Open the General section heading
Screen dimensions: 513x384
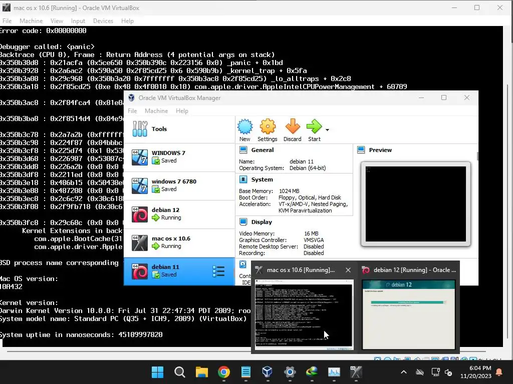tap(263, 150)
